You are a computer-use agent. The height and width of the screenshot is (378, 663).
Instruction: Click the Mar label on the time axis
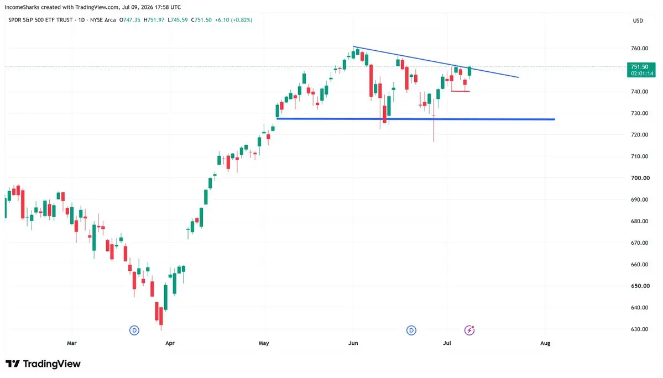click(71, 343)
